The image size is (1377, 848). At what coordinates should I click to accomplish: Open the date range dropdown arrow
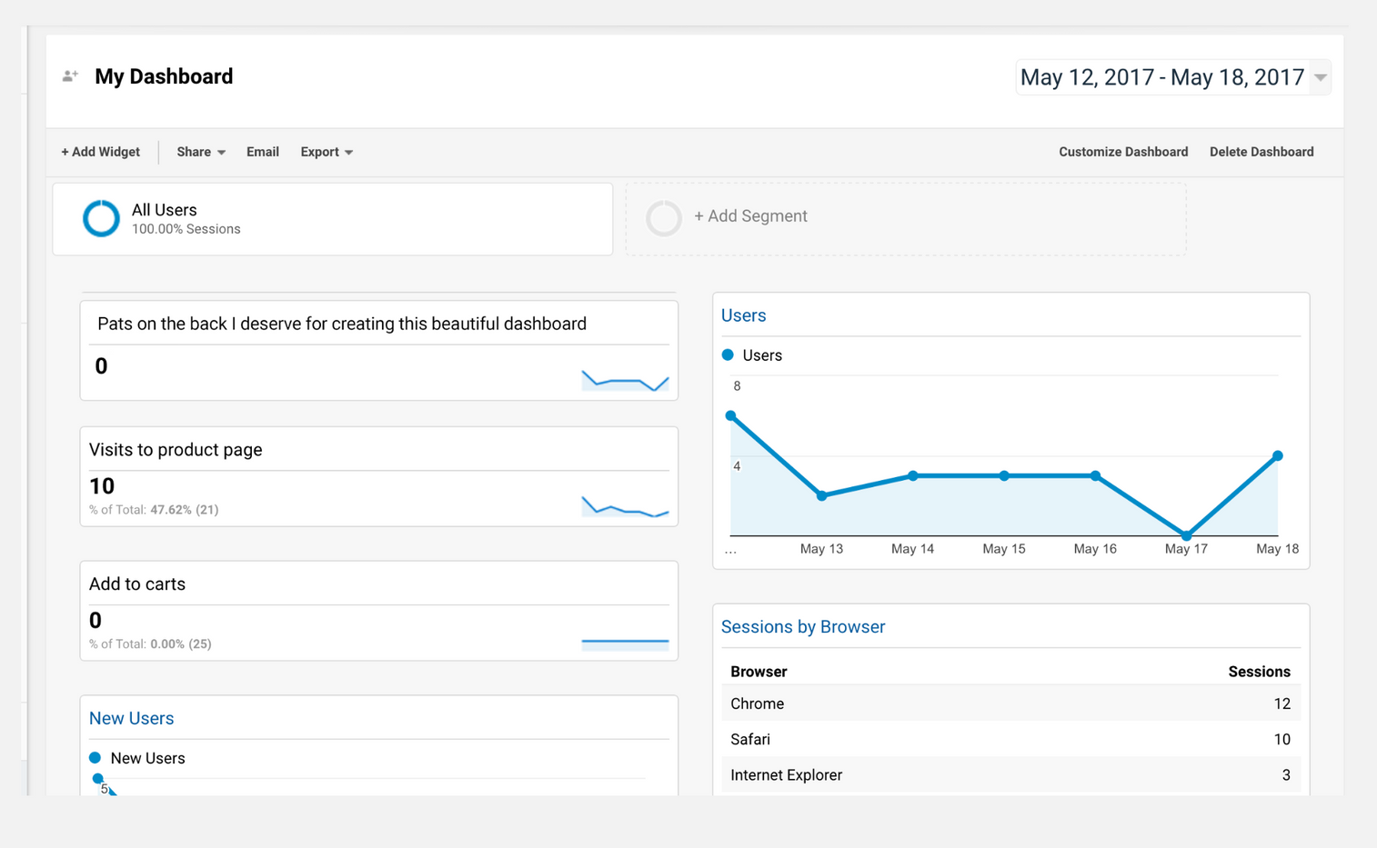[1321, 77]
